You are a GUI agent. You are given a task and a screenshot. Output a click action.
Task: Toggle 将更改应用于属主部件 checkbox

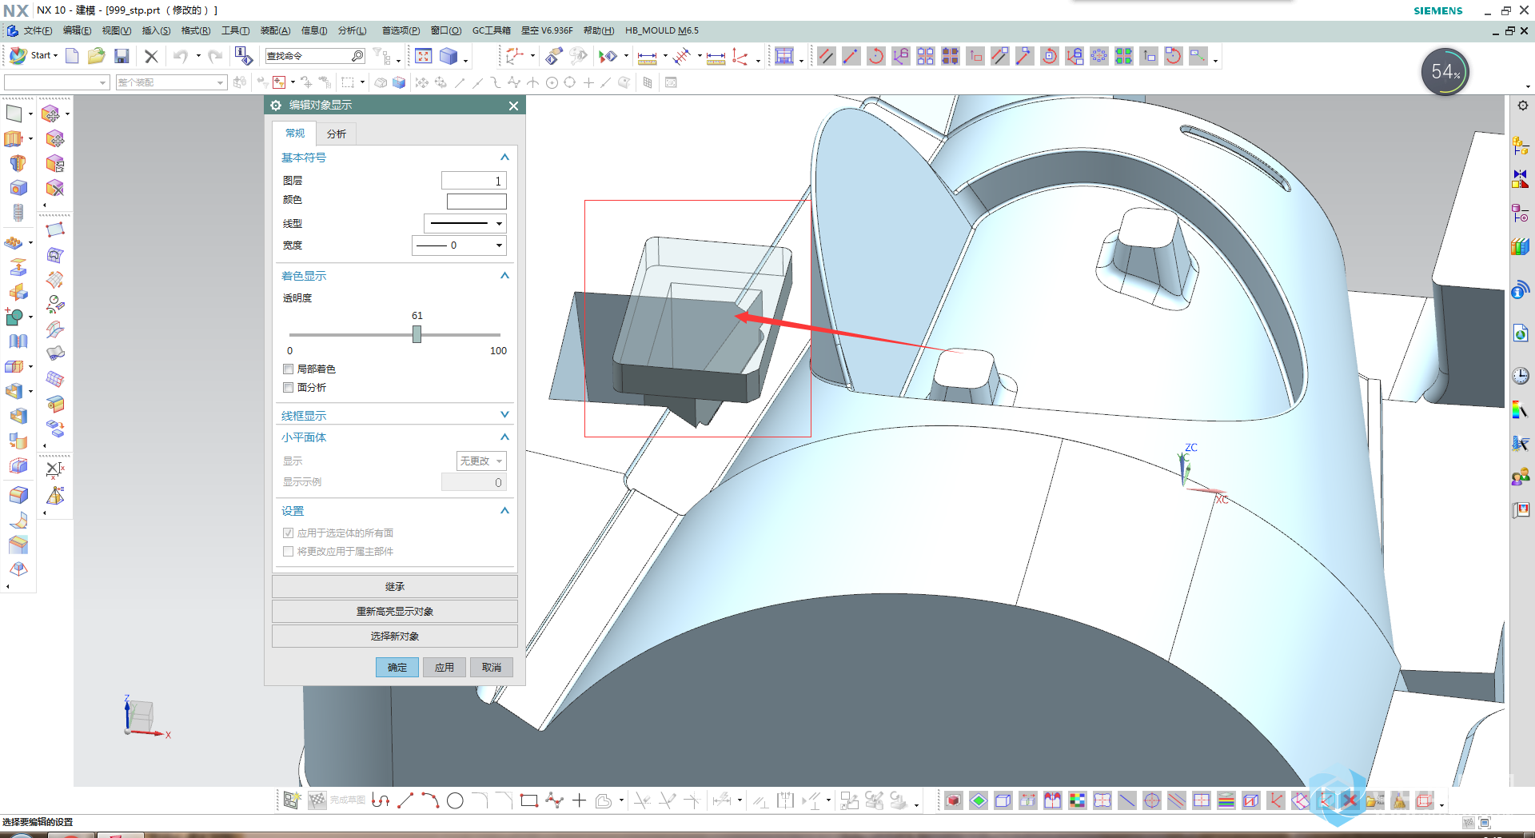click(x=288, y=552)
